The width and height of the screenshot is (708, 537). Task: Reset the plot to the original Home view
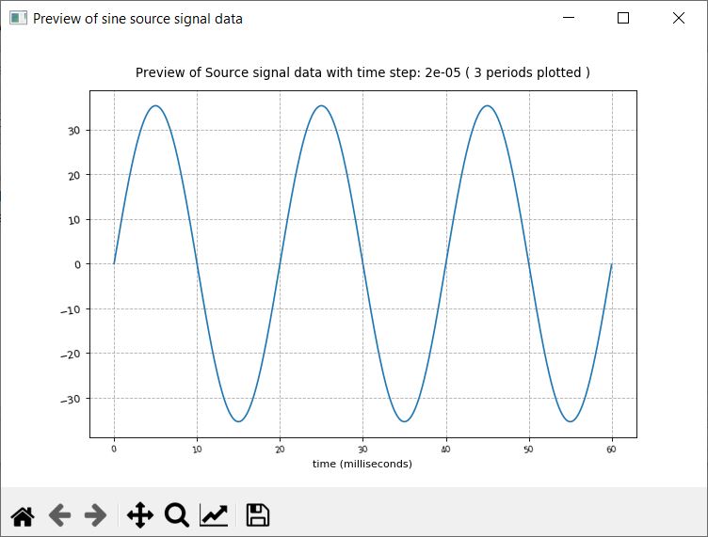[23, 514]
